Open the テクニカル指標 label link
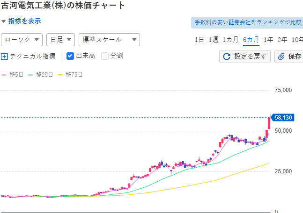Screen dimensions: 303x213 tap(33, 57)
